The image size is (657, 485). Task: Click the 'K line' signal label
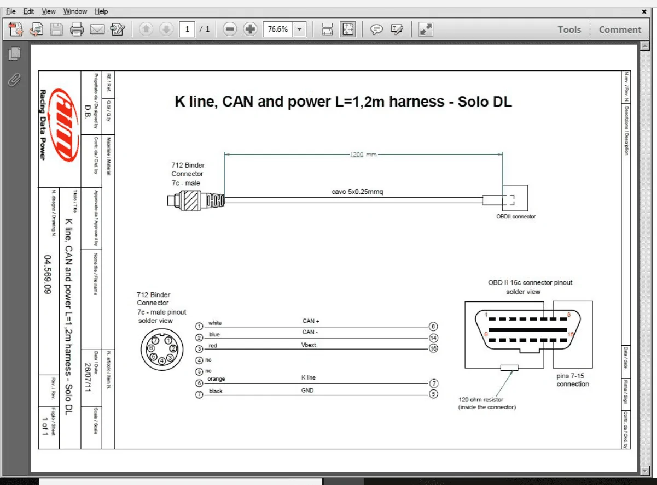pos(309,377)
